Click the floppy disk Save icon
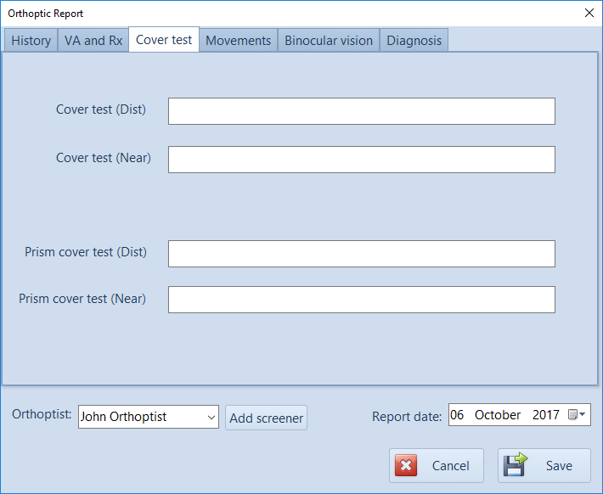Screen dimensions: 603x494 (516, 465)
